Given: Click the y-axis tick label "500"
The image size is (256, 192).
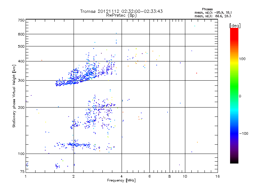Looking at the screenshot, I should [x=21, y=46].
